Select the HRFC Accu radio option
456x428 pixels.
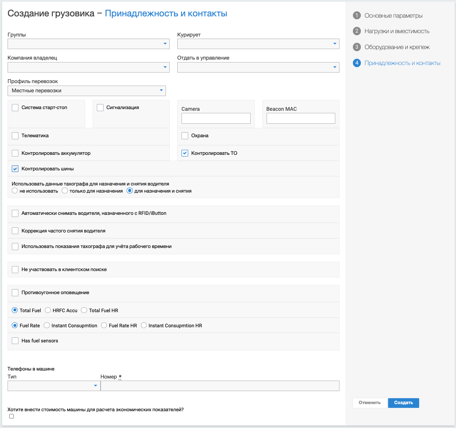click(x=48, y=311)
